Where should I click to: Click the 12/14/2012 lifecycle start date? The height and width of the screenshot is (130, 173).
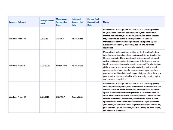[45, 66]
